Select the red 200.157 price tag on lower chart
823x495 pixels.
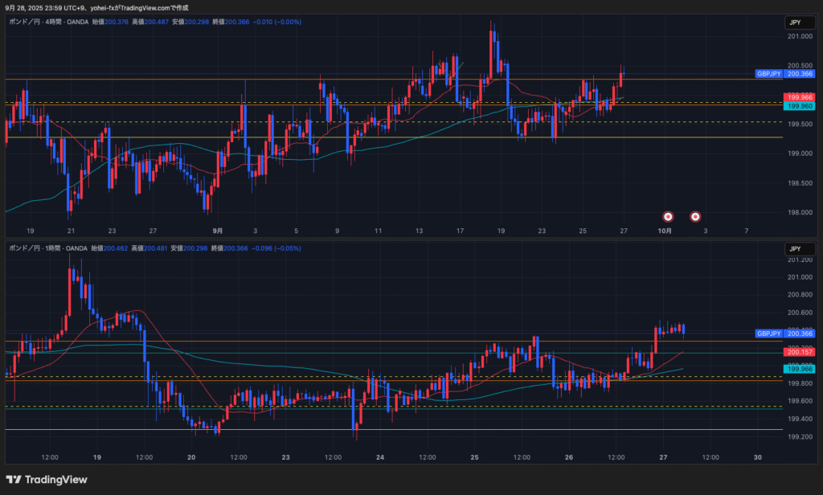coord(799,352)
